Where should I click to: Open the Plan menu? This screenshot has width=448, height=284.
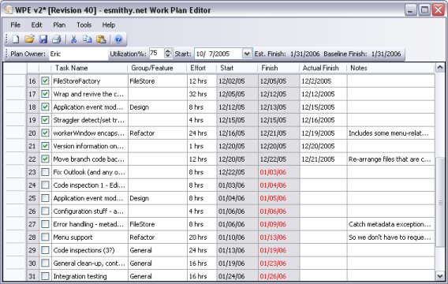tap(59, 25)
